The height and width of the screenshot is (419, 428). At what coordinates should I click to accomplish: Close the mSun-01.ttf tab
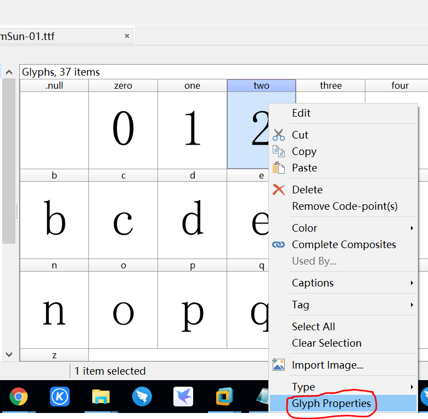coord(127,36)
